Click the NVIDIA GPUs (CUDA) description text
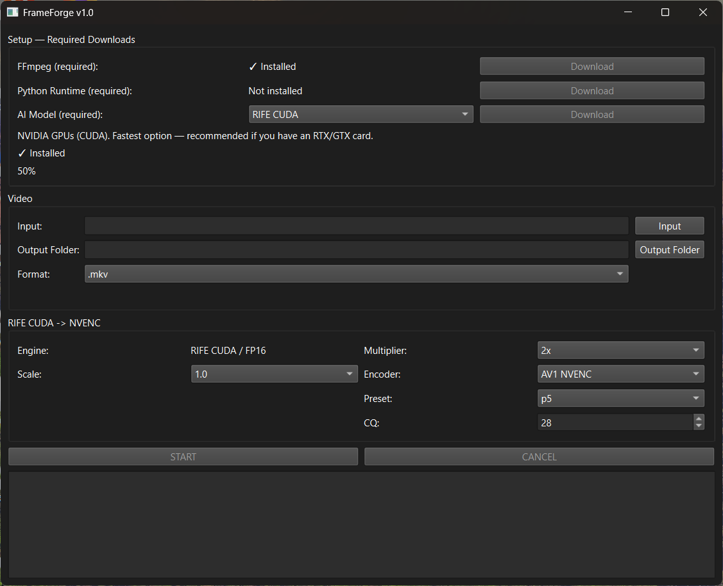 coord(195,136)
